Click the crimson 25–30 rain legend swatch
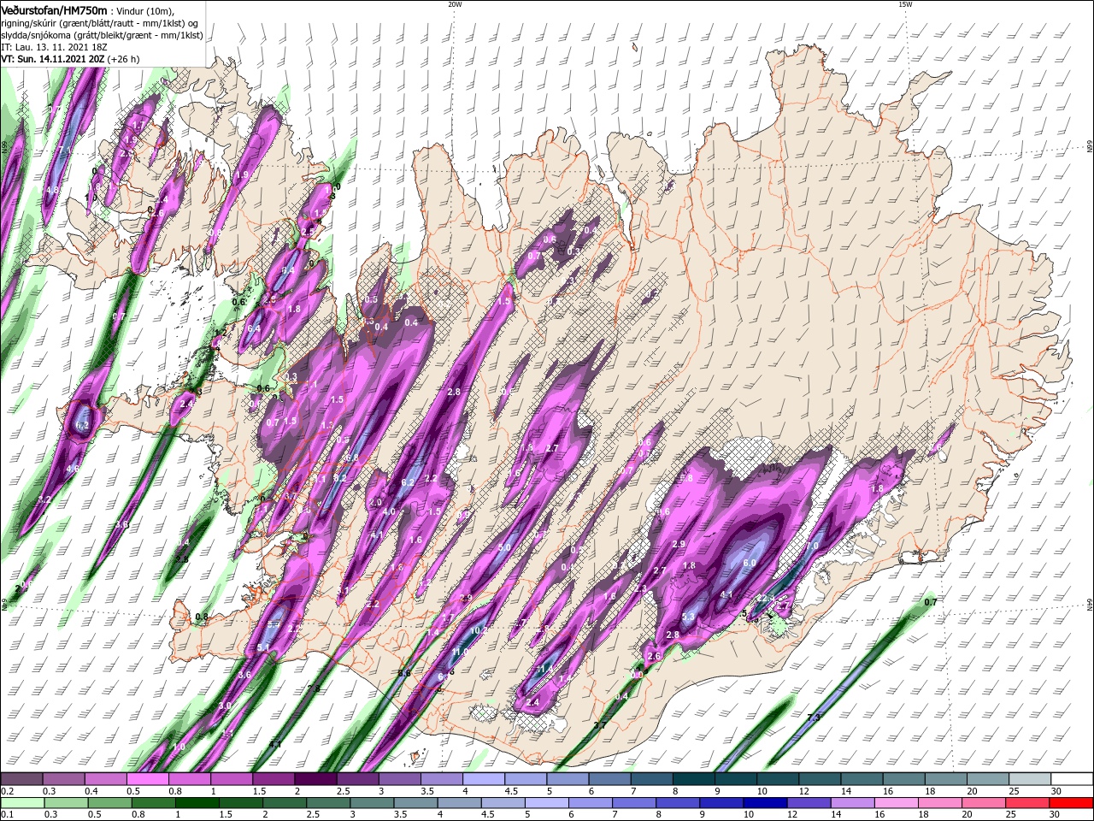 [1028, 803]
